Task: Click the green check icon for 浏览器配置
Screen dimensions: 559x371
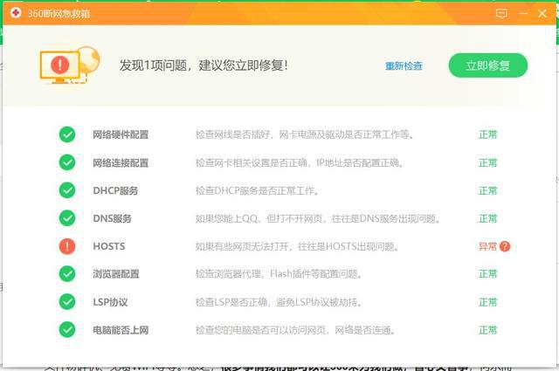Action: tap(67, 274)
